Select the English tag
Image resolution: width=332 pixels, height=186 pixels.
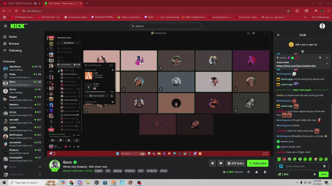tap(98, 171)
